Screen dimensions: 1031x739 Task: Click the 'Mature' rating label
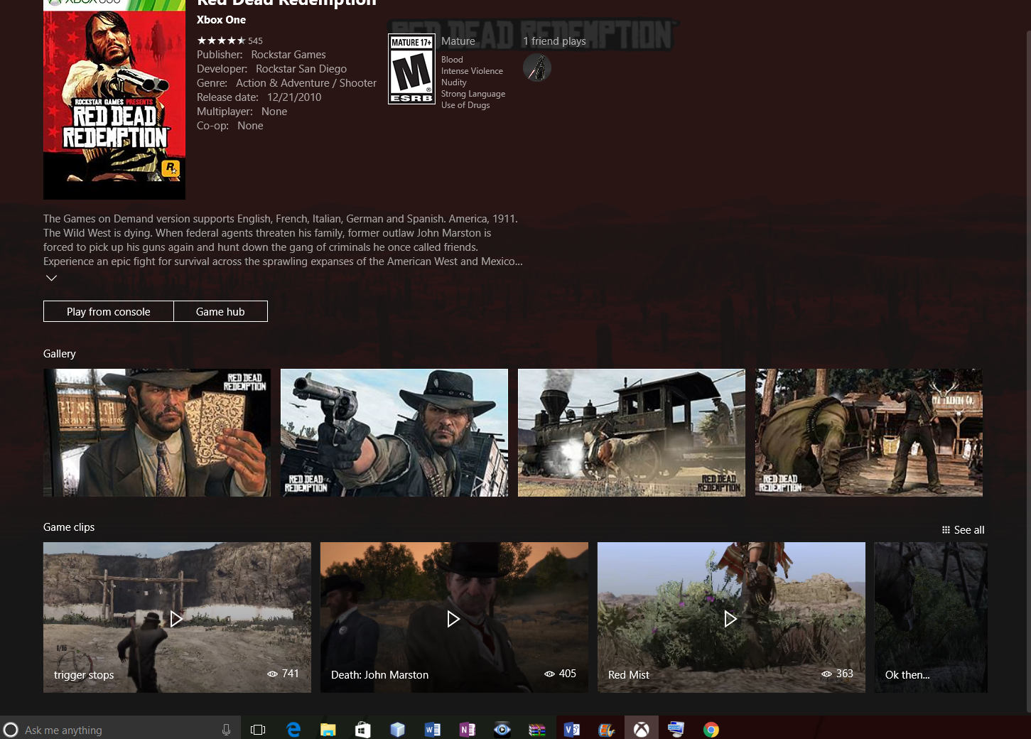(x=458, y=41)
